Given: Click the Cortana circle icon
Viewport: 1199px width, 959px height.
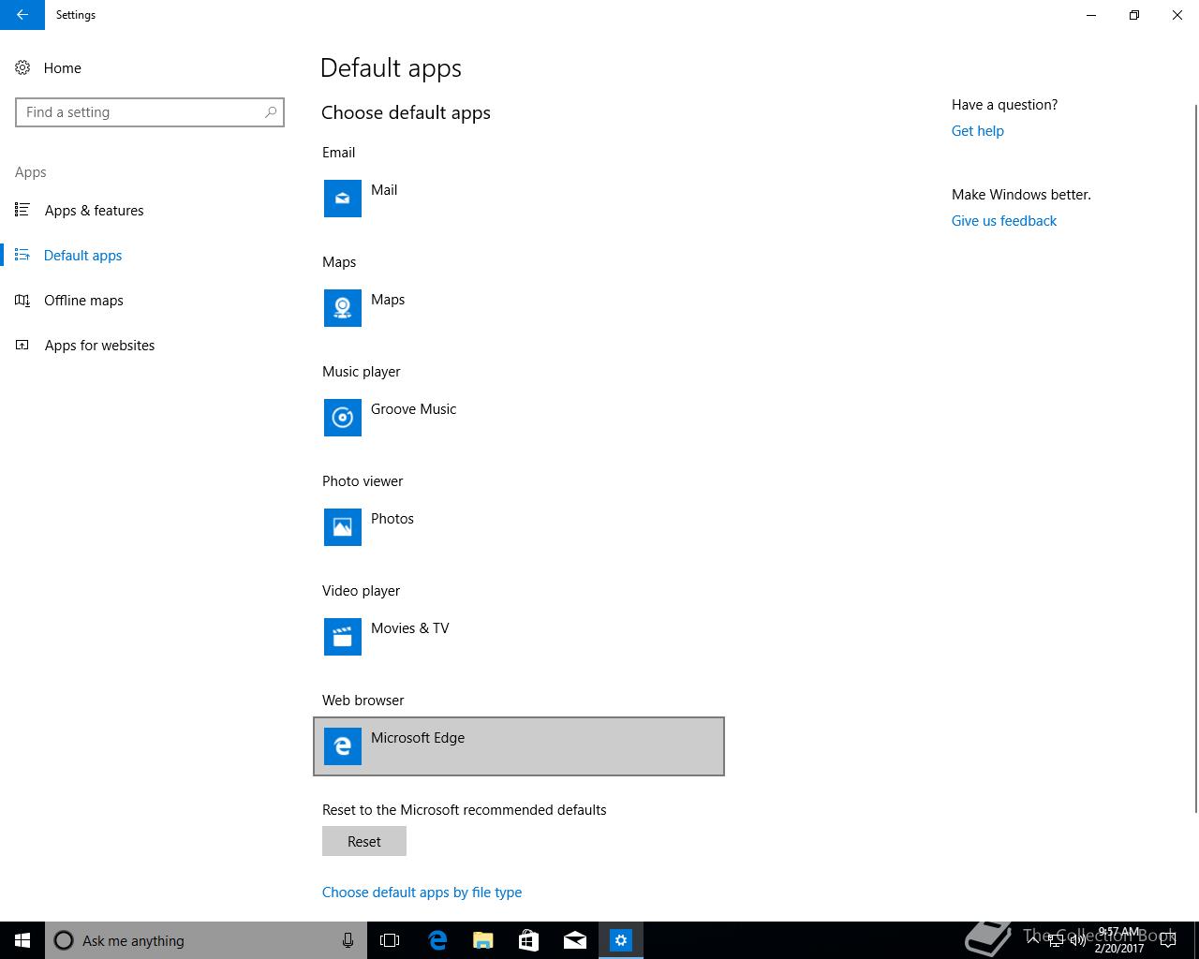Looking at the screenshot, I should [x=64, y=940].
